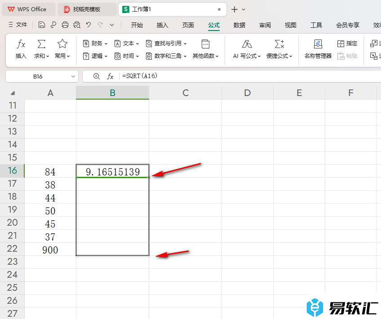Click the 指定 define names button
The width and height of the screenshot is (381, 319).
pos(347,44)
